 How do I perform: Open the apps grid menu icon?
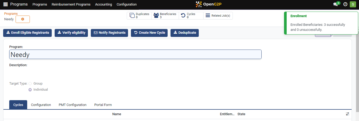point(6,4)
